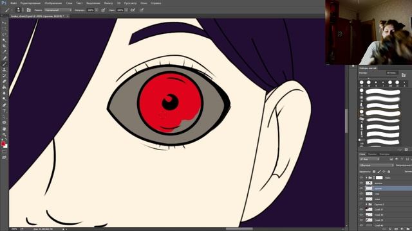Screen dimensions: 412x231
Task: Enable airbrush build-up in options bar
Action: click(x=133, y=10)
